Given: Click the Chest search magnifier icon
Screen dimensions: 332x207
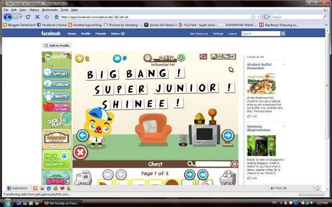Looking at the screenshot, I should [190, 164].
